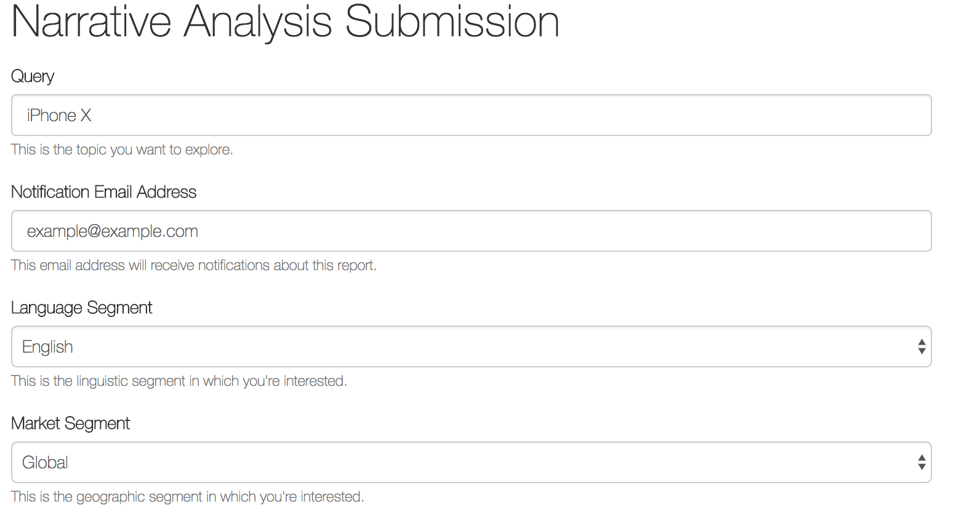Open the Language Segment dropdown

click(471, 347)
